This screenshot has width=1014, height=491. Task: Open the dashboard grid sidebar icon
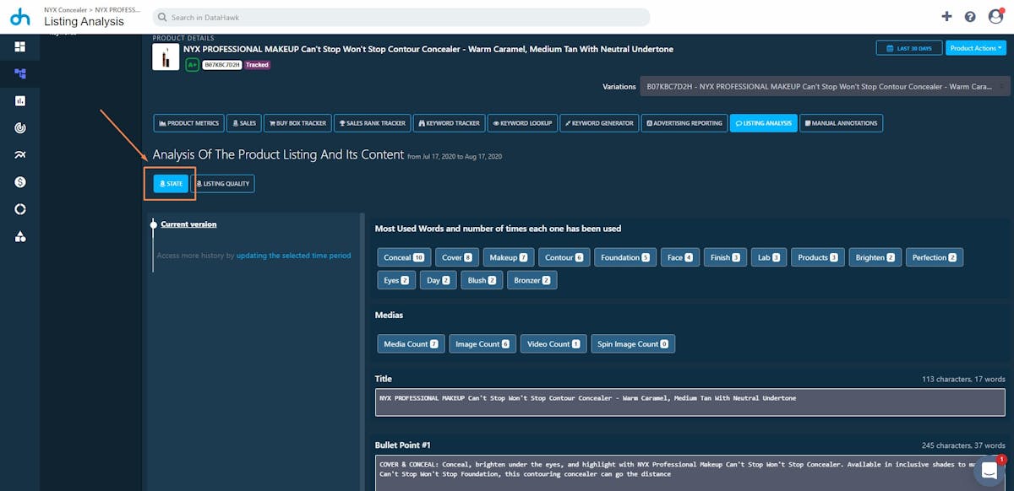pyautogui.click(x=19, y=46)
